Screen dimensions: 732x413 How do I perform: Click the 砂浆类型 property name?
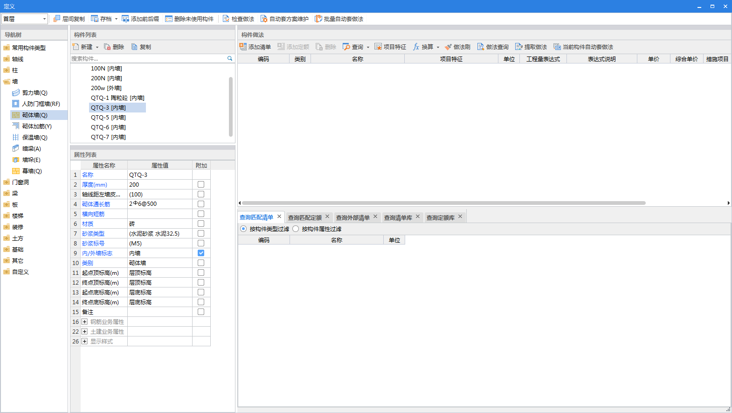[93, 233]
